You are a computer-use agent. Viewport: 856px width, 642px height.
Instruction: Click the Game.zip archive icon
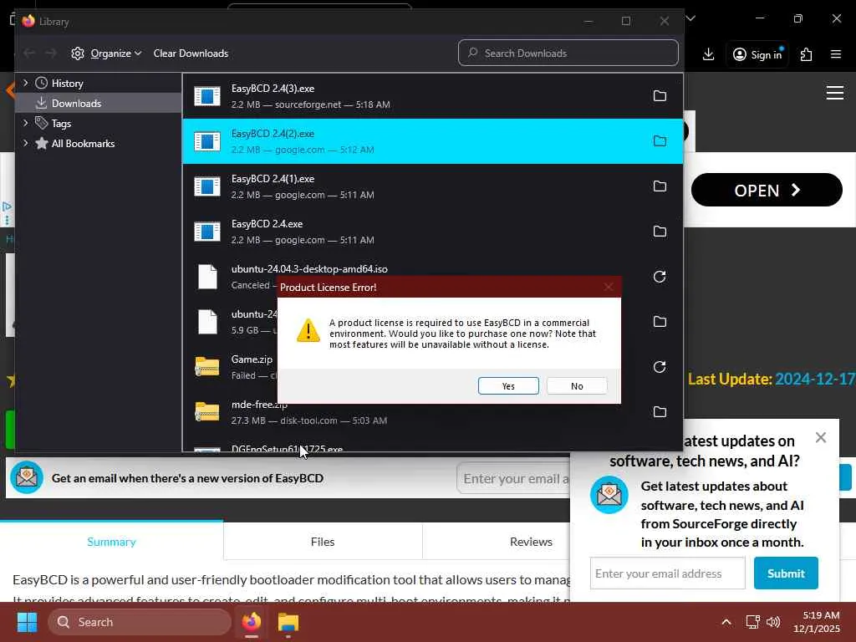[207, 367]
